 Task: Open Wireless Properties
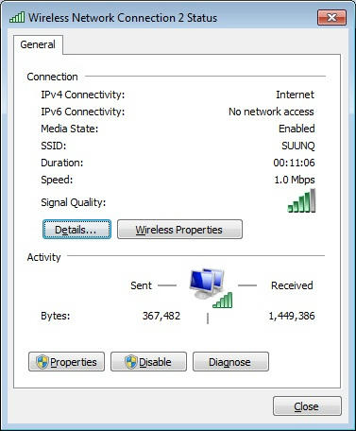click(179, 230)
